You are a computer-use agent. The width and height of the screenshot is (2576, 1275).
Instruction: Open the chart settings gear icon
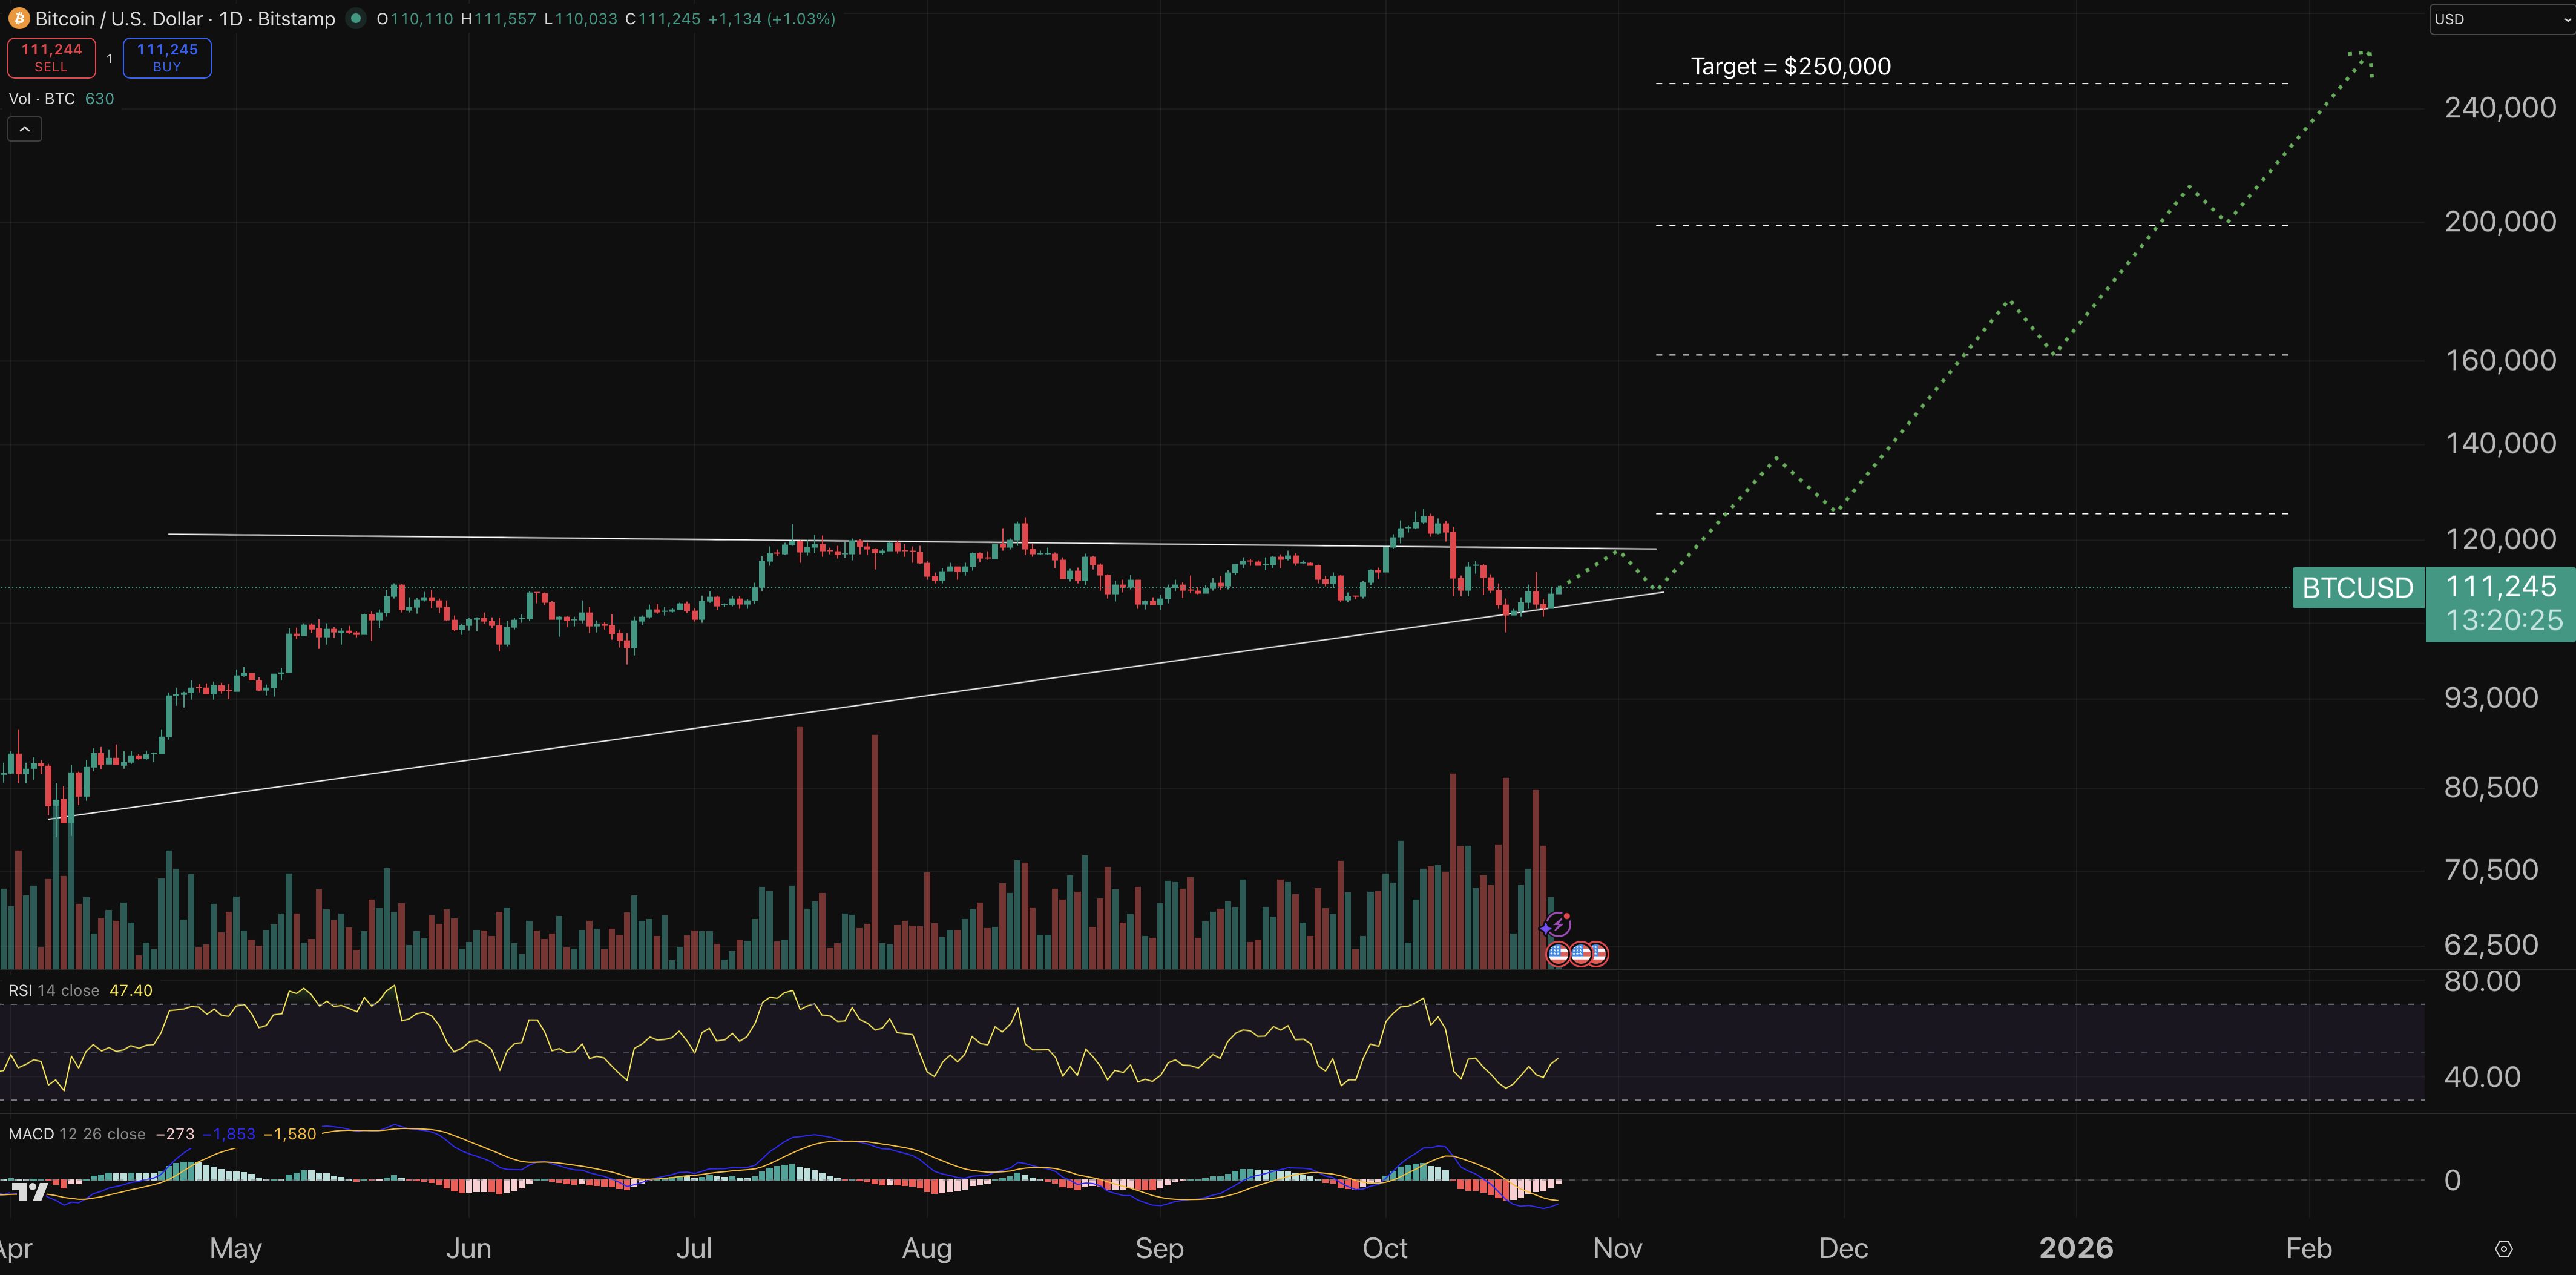point(2503,1249)
